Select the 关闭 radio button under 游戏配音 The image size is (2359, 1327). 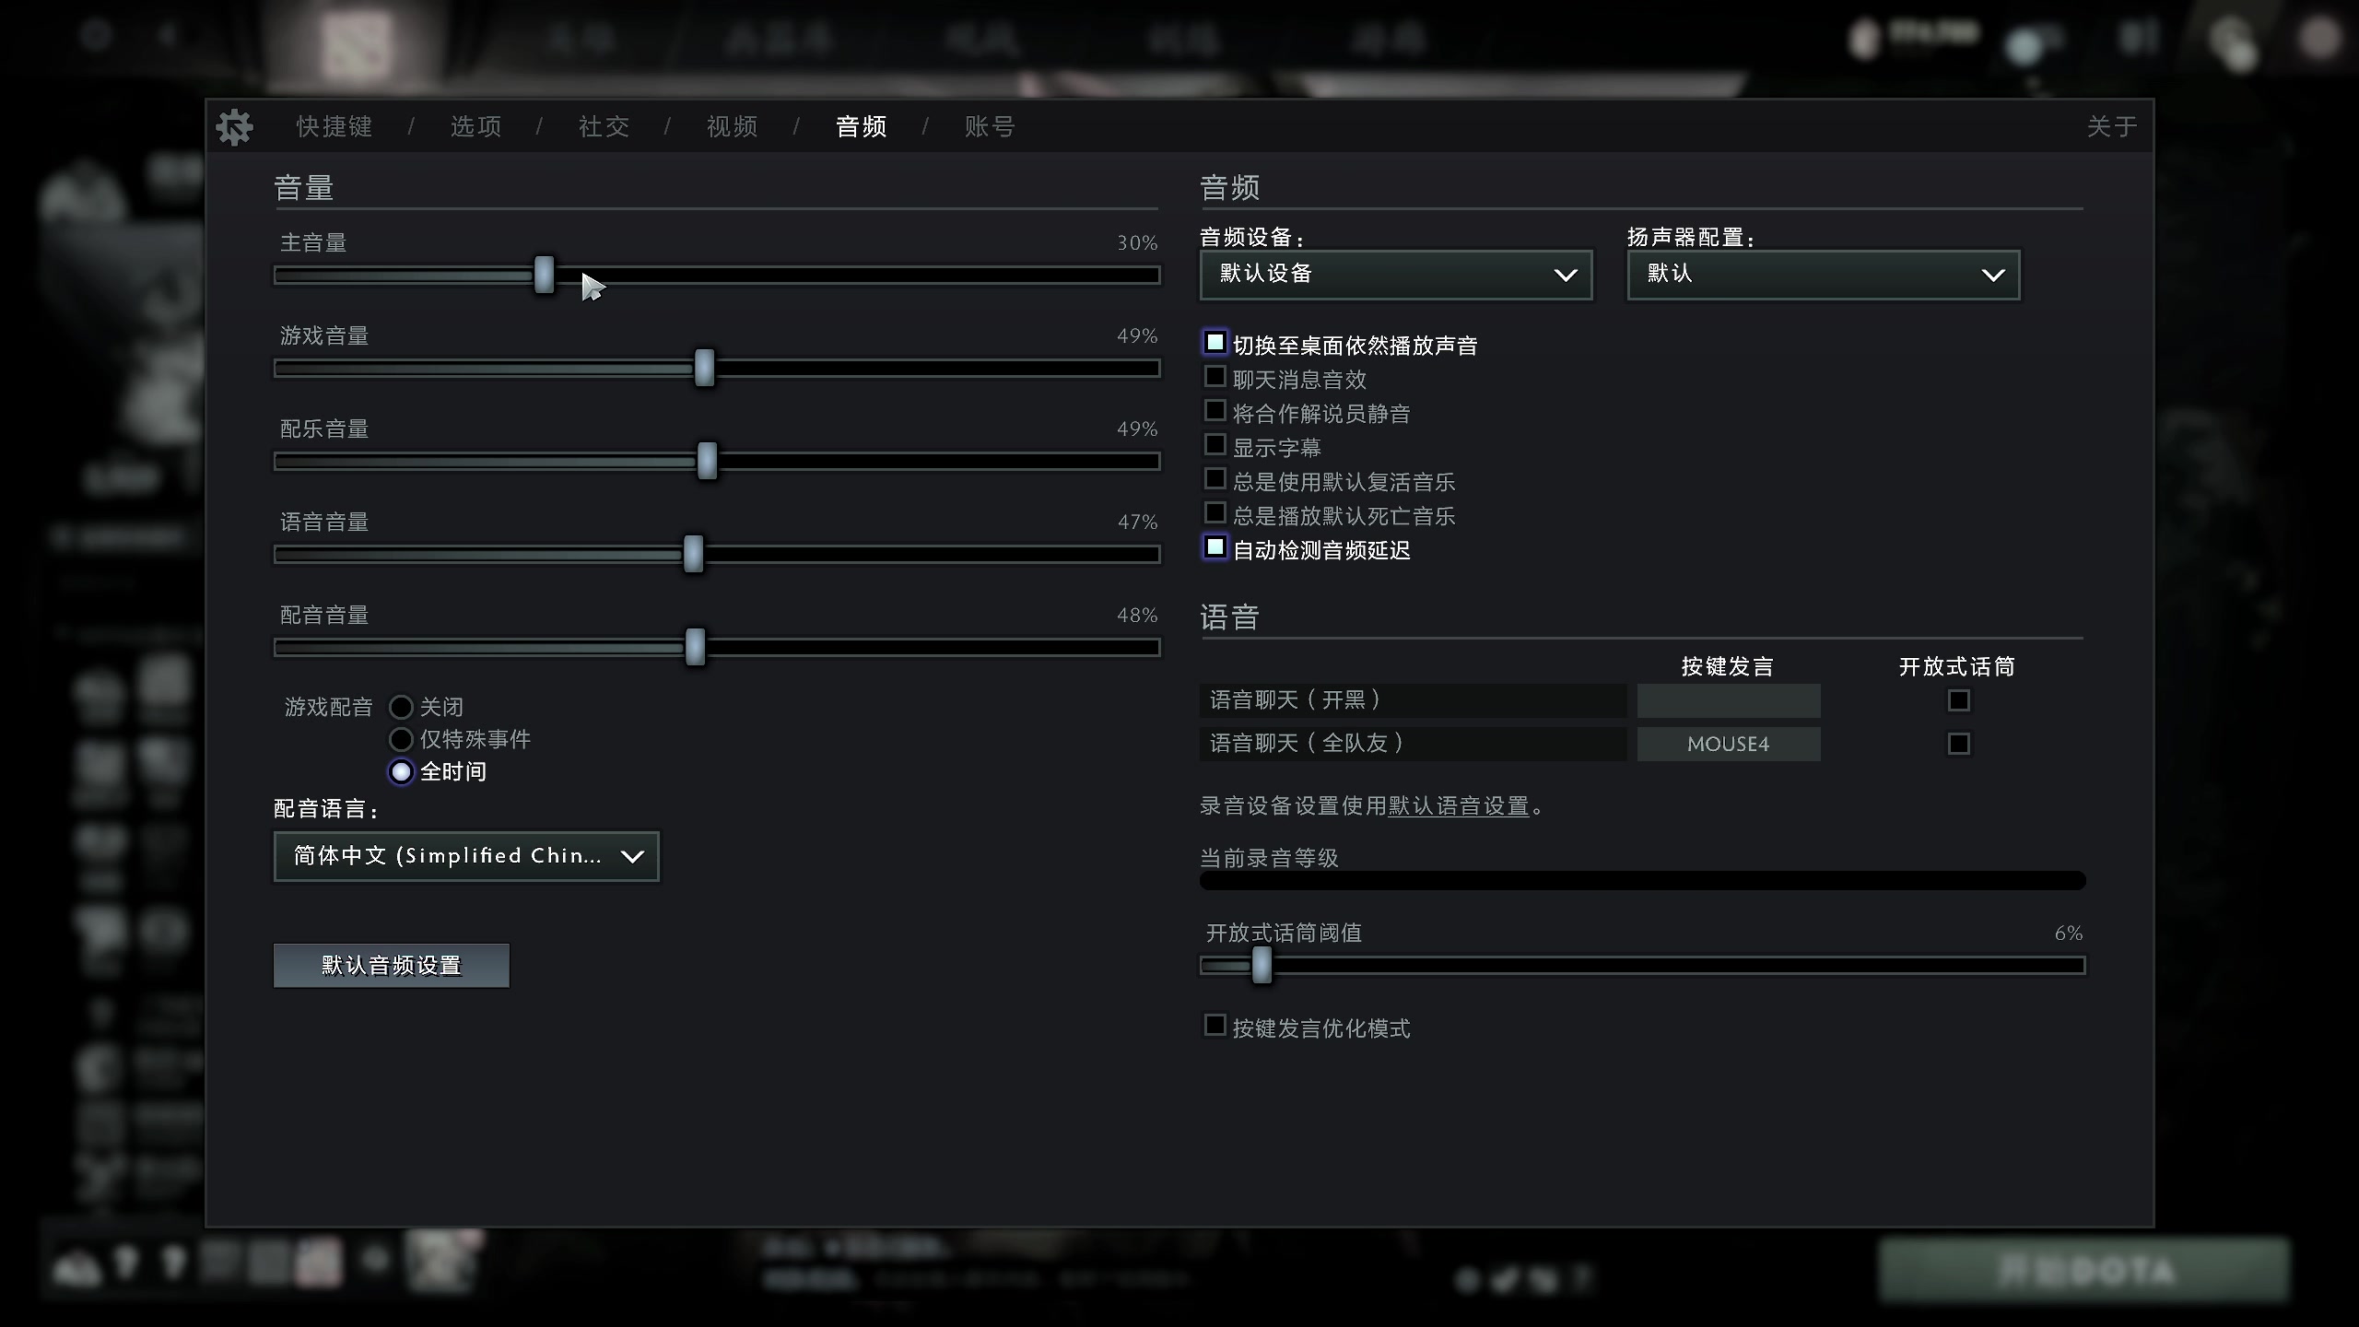[401, 706]
